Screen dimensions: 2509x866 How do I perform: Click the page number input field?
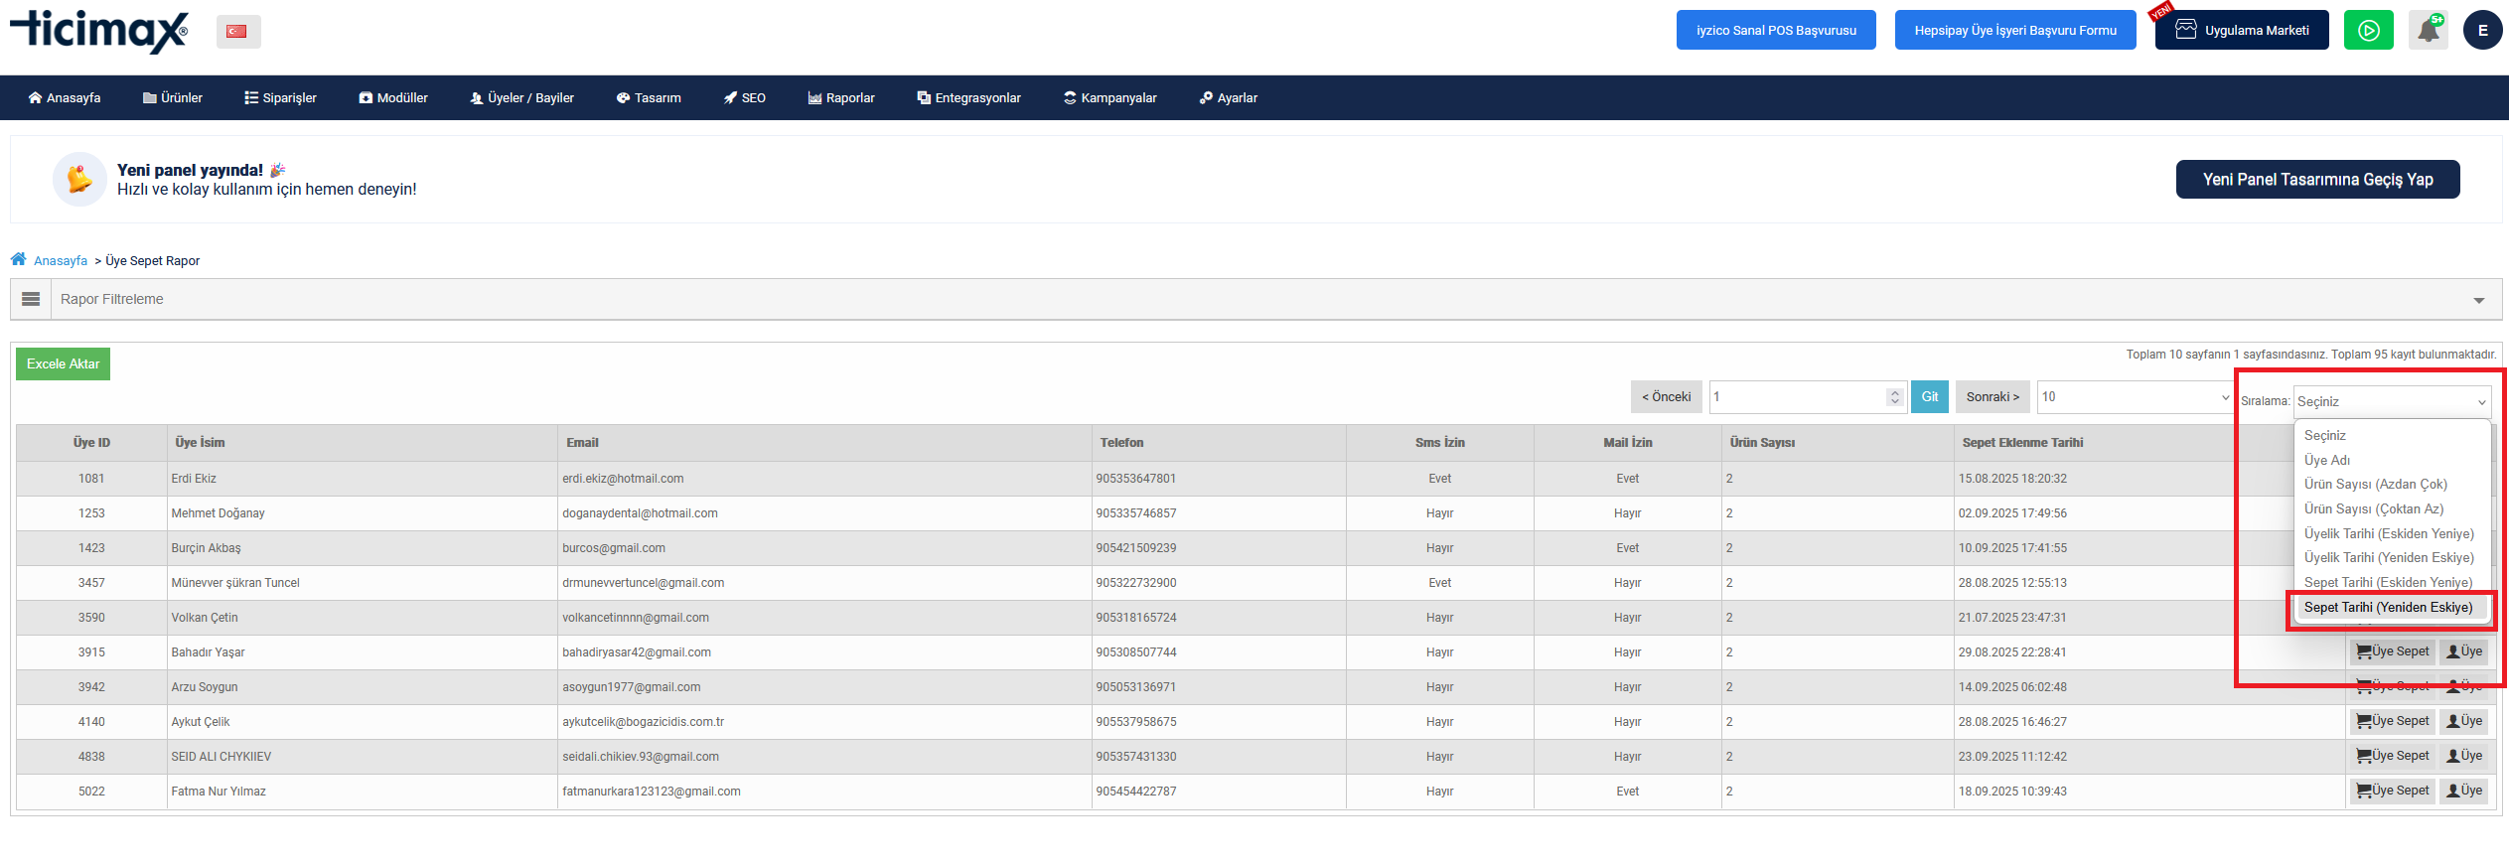point(1795,397)
